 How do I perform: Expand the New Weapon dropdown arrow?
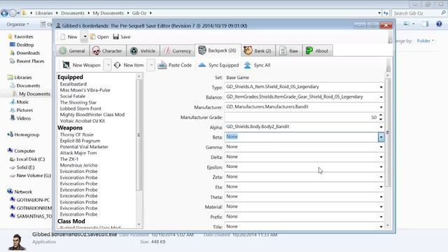108,65
